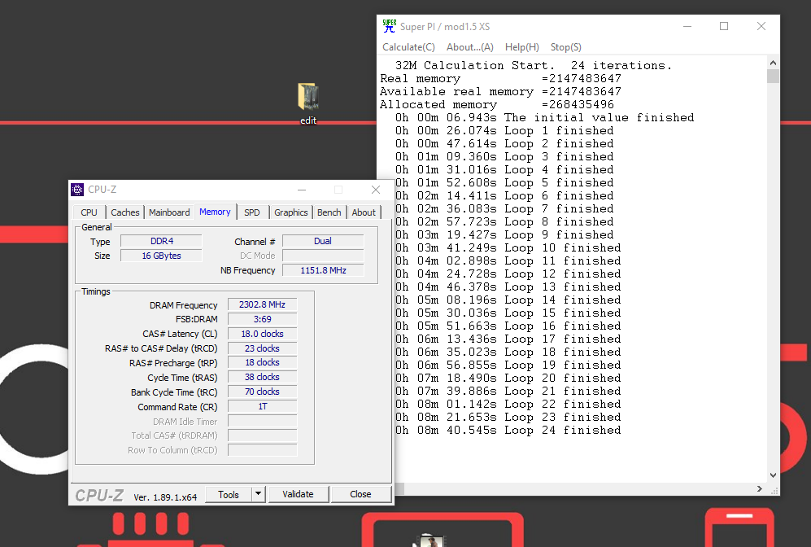Click the Channel # field Dual
This screenshot has width=811, height=547.
323,241
